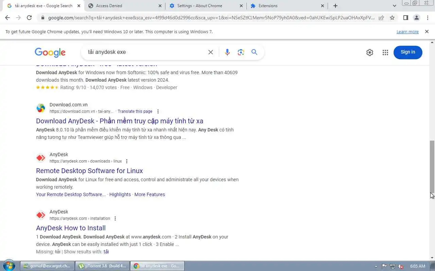Switch to the Extensions tab
435x271 pixels.
287,6
